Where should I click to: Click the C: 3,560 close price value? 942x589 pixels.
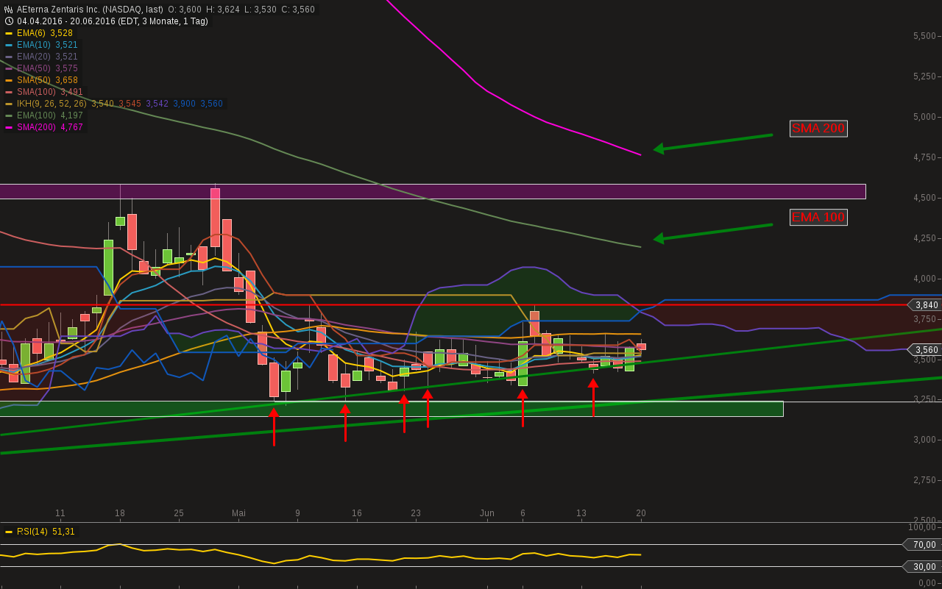pos(298,10)
